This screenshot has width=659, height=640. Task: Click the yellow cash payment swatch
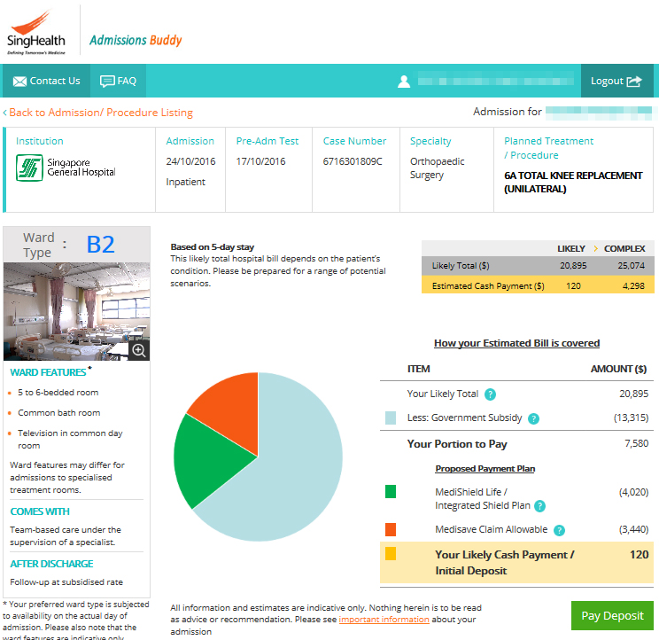(x=391, y=553)
